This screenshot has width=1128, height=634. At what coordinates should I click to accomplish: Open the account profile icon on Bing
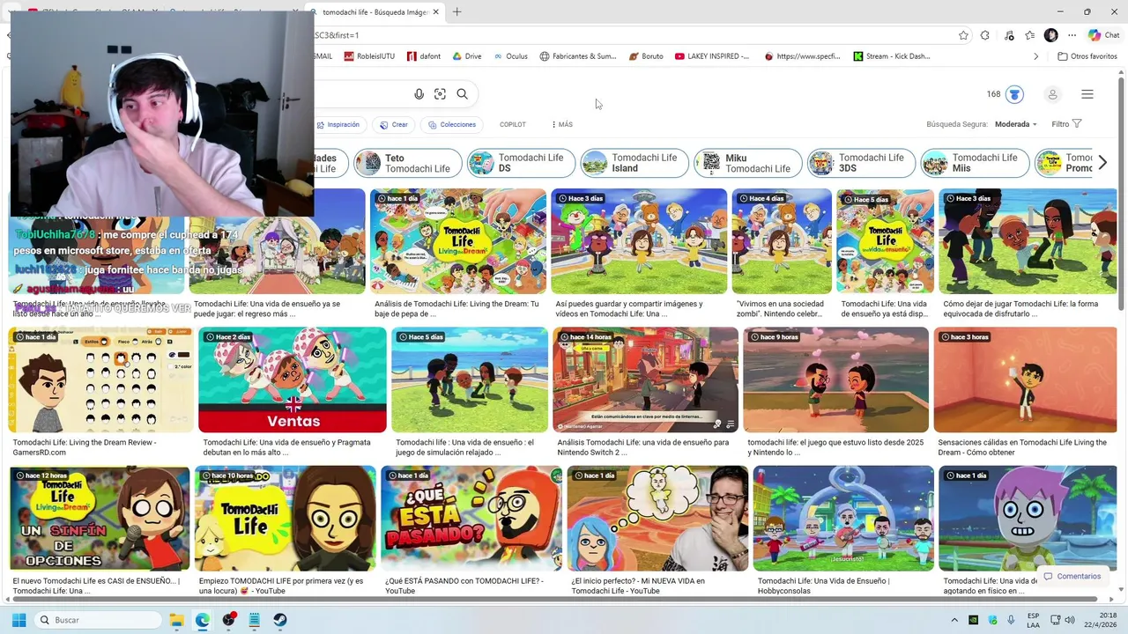[1052, 94]
